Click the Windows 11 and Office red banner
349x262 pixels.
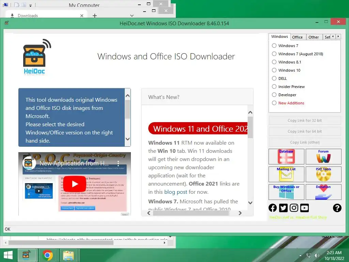click(x=198, y=129)
